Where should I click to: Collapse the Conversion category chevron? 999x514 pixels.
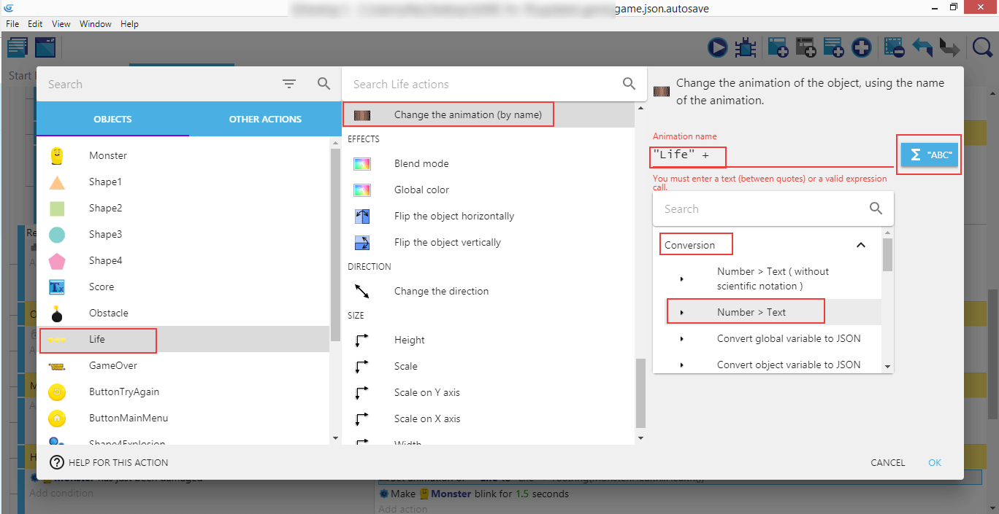tap(861, 245)
